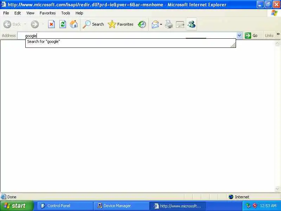Restore down the Internet Explorer window

coord(268,5)
